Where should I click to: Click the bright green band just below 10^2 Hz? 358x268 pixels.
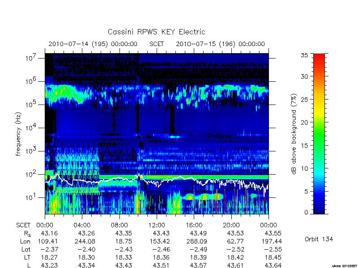[x=184, y=177]
